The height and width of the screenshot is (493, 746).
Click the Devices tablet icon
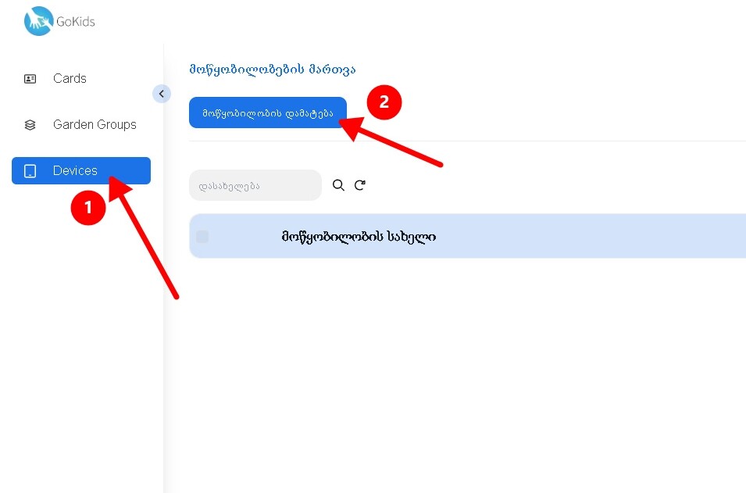point(30,171)
